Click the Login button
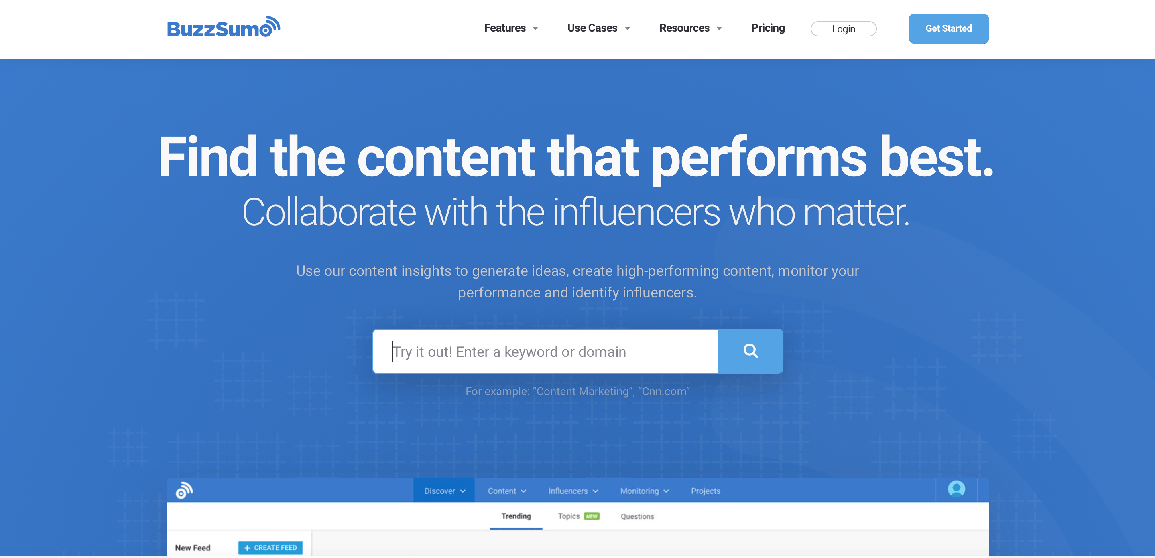Image resolution: width=1155 pixels, height=558 pixels. coord(844,29)
